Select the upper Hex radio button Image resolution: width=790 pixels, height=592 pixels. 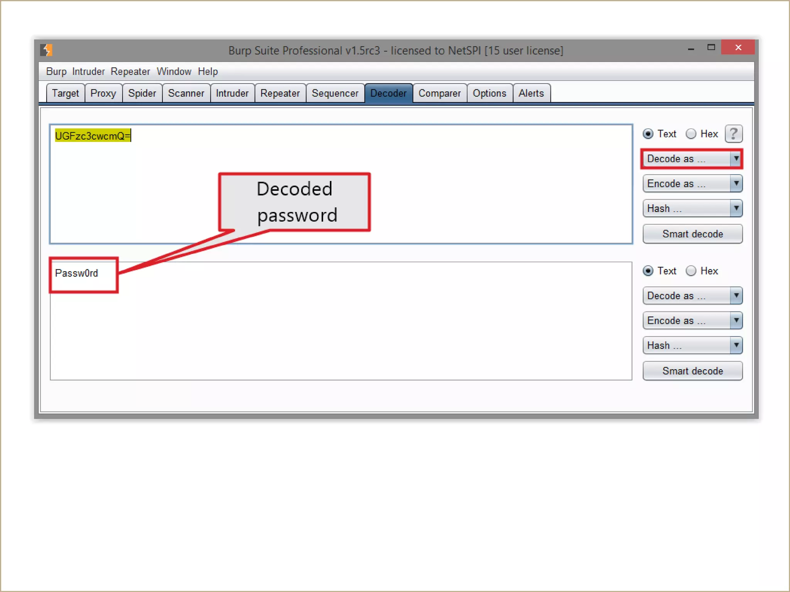[691, 134]
